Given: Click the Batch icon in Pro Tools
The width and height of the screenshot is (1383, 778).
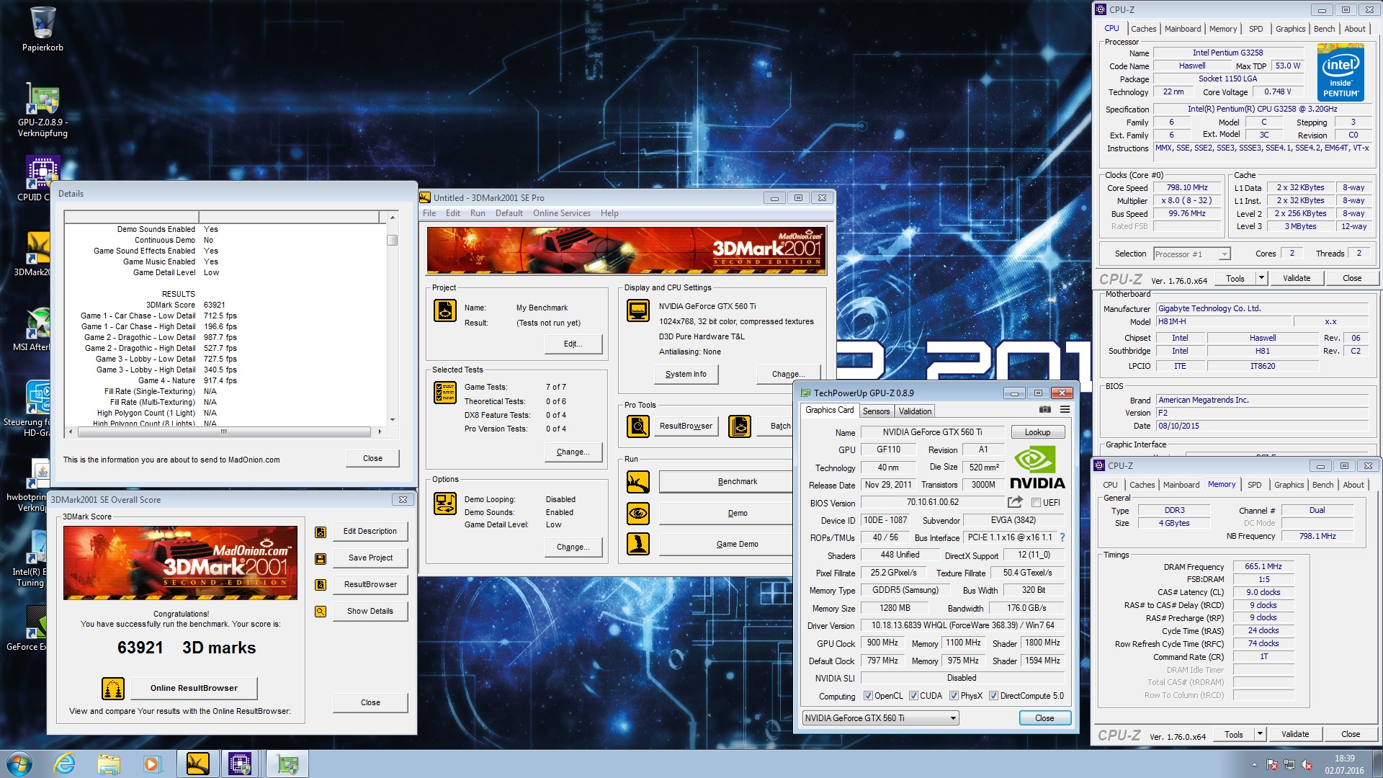Looking at the screenshot, I should (740, 426).
